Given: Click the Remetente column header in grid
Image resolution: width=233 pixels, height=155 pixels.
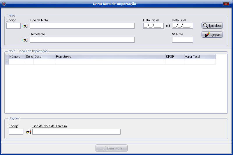Looking at the screenshot, I should click(x=110, y=57).
